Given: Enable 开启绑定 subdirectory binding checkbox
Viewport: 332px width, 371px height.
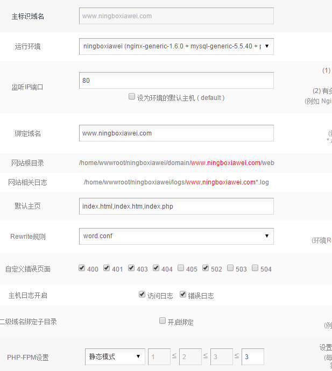Looking at the screenshot, I should [163, 321].
